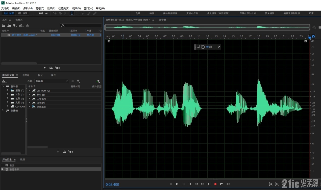This screenshot has height=190, width=321.
Task: Expand 系统 (C:) in the left tree
Action: pyautogui.click(x=8, y=90)
